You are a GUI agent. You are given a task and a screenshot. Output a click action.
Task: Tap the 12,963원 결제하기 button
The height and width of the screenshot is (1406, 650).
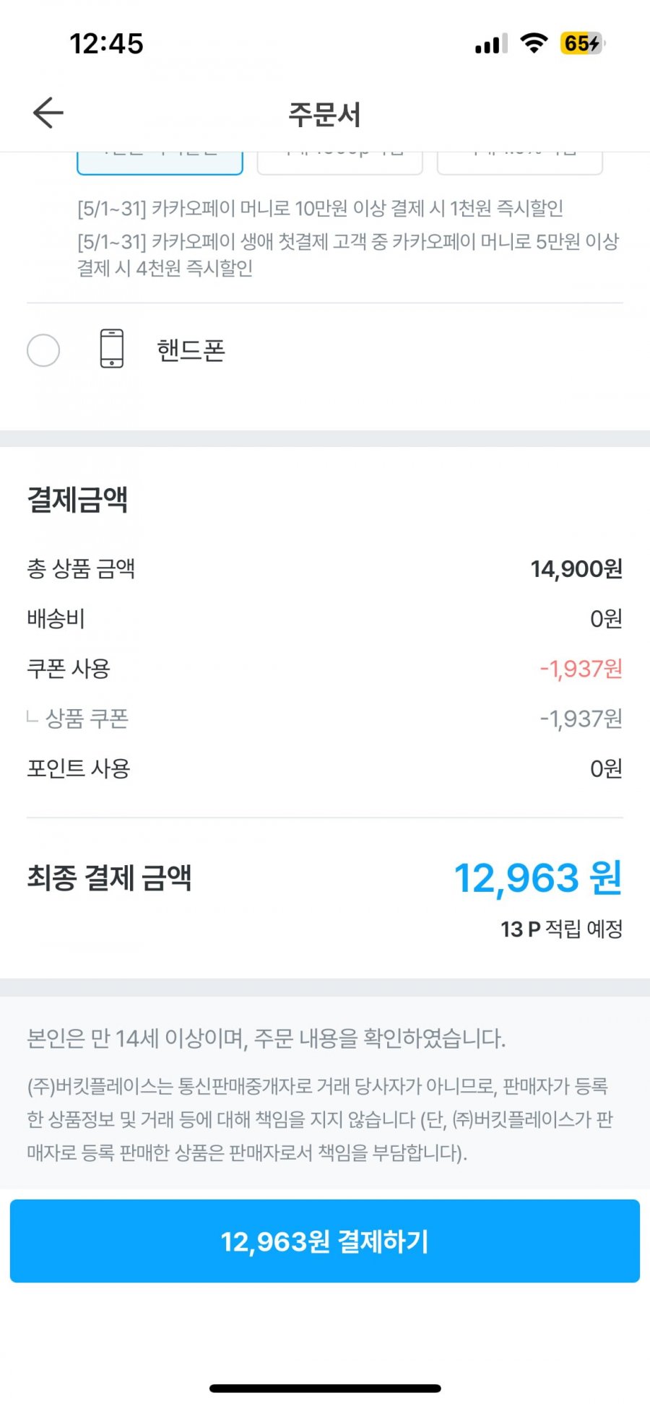pyautogui.click(x=325, y=1241)
